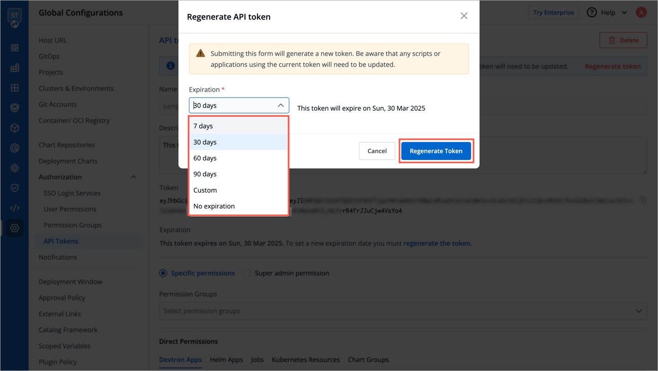Open the security shield icon in sidebar

pyautogui.click(x=15, y=188)
